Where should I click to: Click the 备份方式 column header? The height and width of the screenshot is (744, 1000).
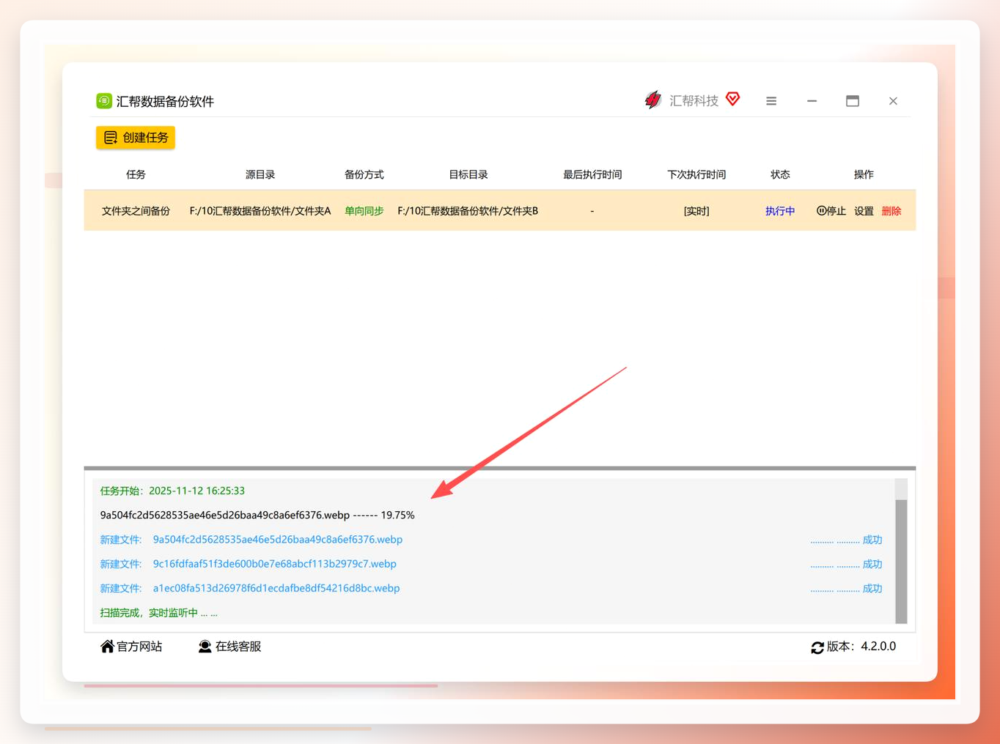click(364, 174)
